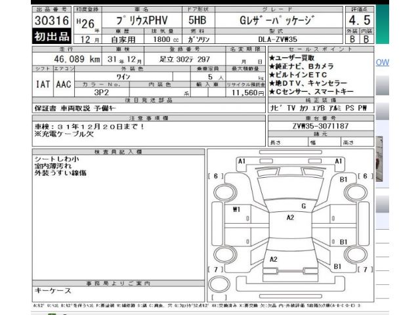Image resolution: width=420 pixels, height=315 pixels.
Task: Select the first registration year H26
Action: (86, 24)
